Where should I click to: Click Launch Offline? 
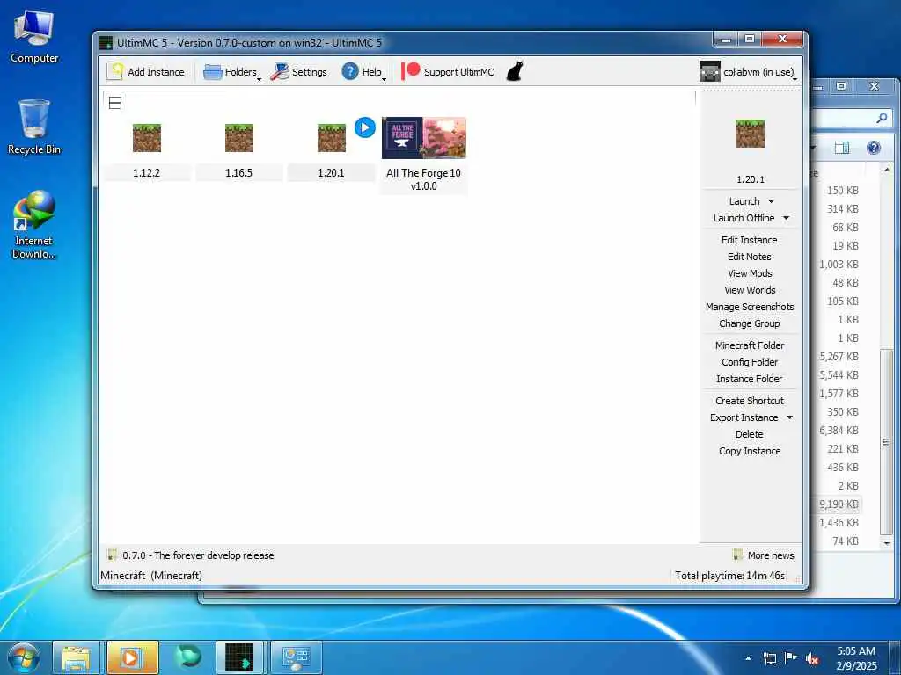pyautogui.click(x=744, y=218)
